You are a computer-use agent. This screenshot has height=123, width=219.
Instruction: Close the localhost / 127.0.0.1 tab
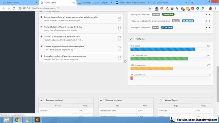click(x=111, y=3)
